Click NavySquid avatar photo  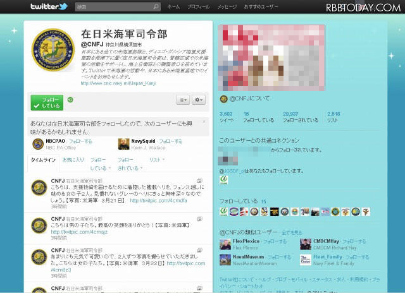[124, 144]
